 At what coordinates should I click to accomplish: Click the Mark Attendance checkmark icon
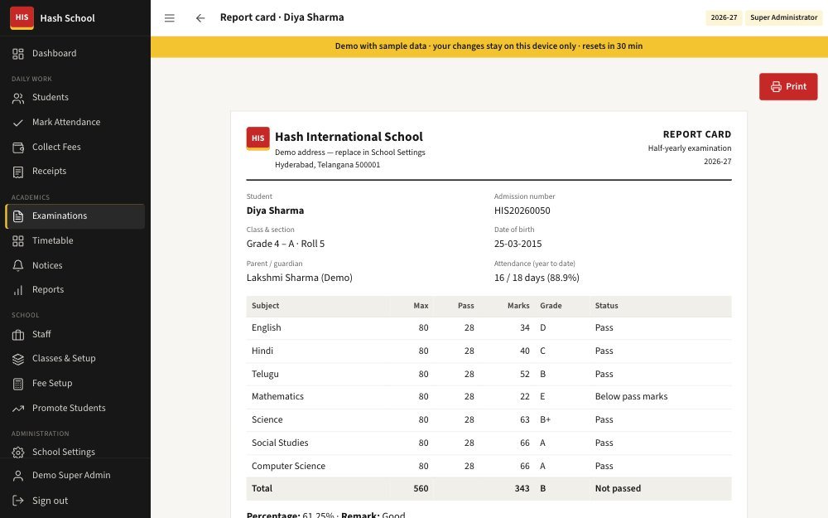click(x=18, y=123)
